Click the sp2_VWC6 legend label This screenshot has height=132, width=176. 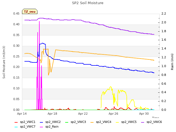click(154, 122)
